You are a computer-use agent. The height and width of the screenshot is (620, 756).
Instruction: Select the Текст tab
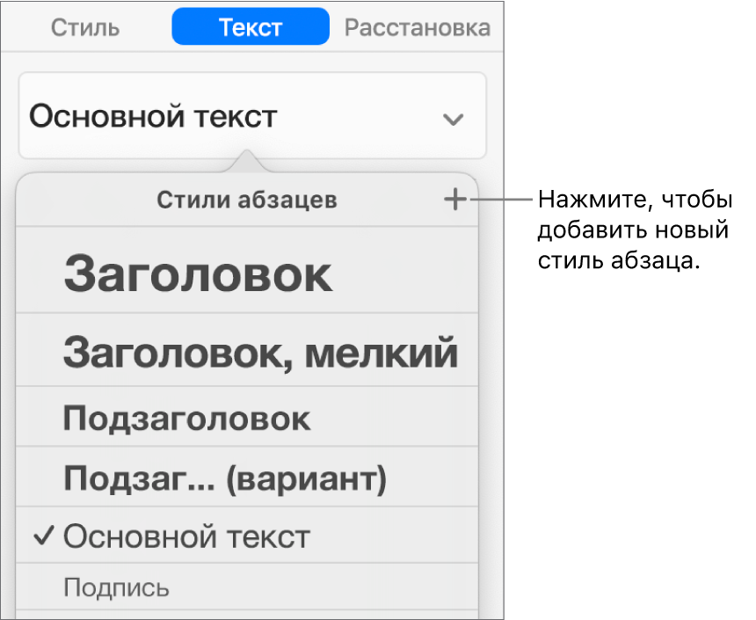[251, 26]
